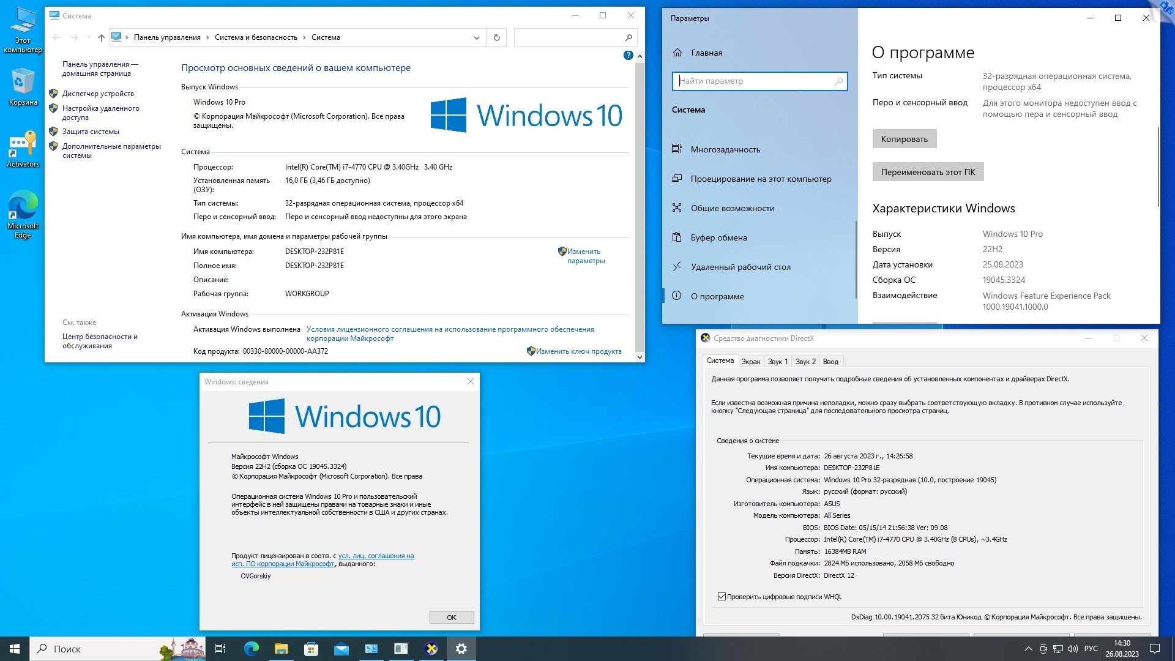
Task: Open Microsoft Edge desktop shortcut
Action: pyautogui.click(x=23, y=214)
